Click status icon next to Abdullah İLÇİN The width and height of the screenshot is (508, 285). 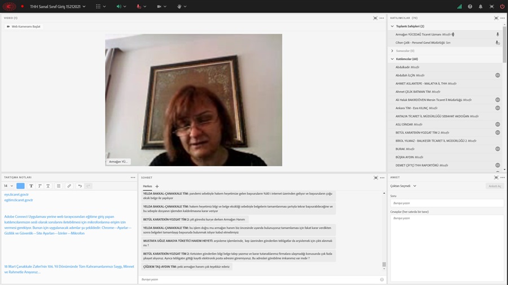[498, 75]
